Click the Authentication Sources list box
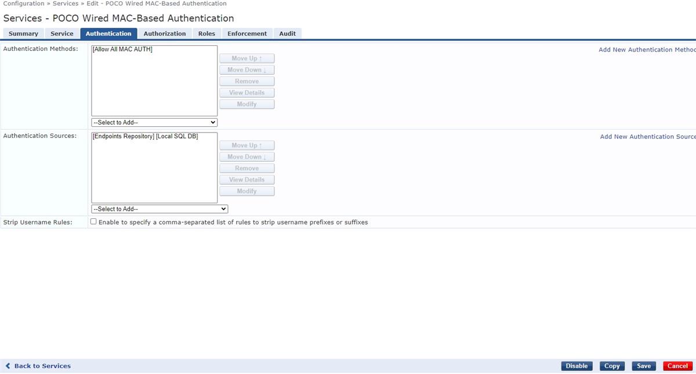Image resolution: width=696 pixels, height=374 pixels. tap(154, 168)
